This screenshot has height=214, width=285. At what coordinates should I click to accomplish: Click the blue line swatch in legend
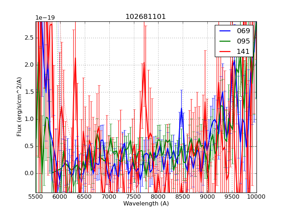pos(224,31)
